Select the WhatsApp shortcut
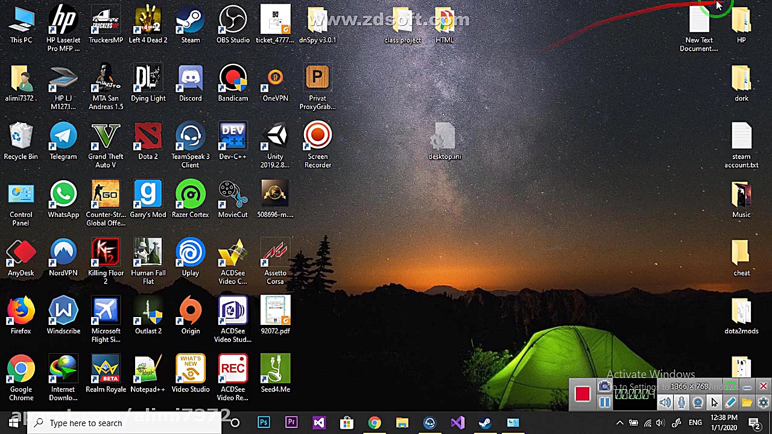The width and height of the screenshot is (772, 434). click(63, 200)
